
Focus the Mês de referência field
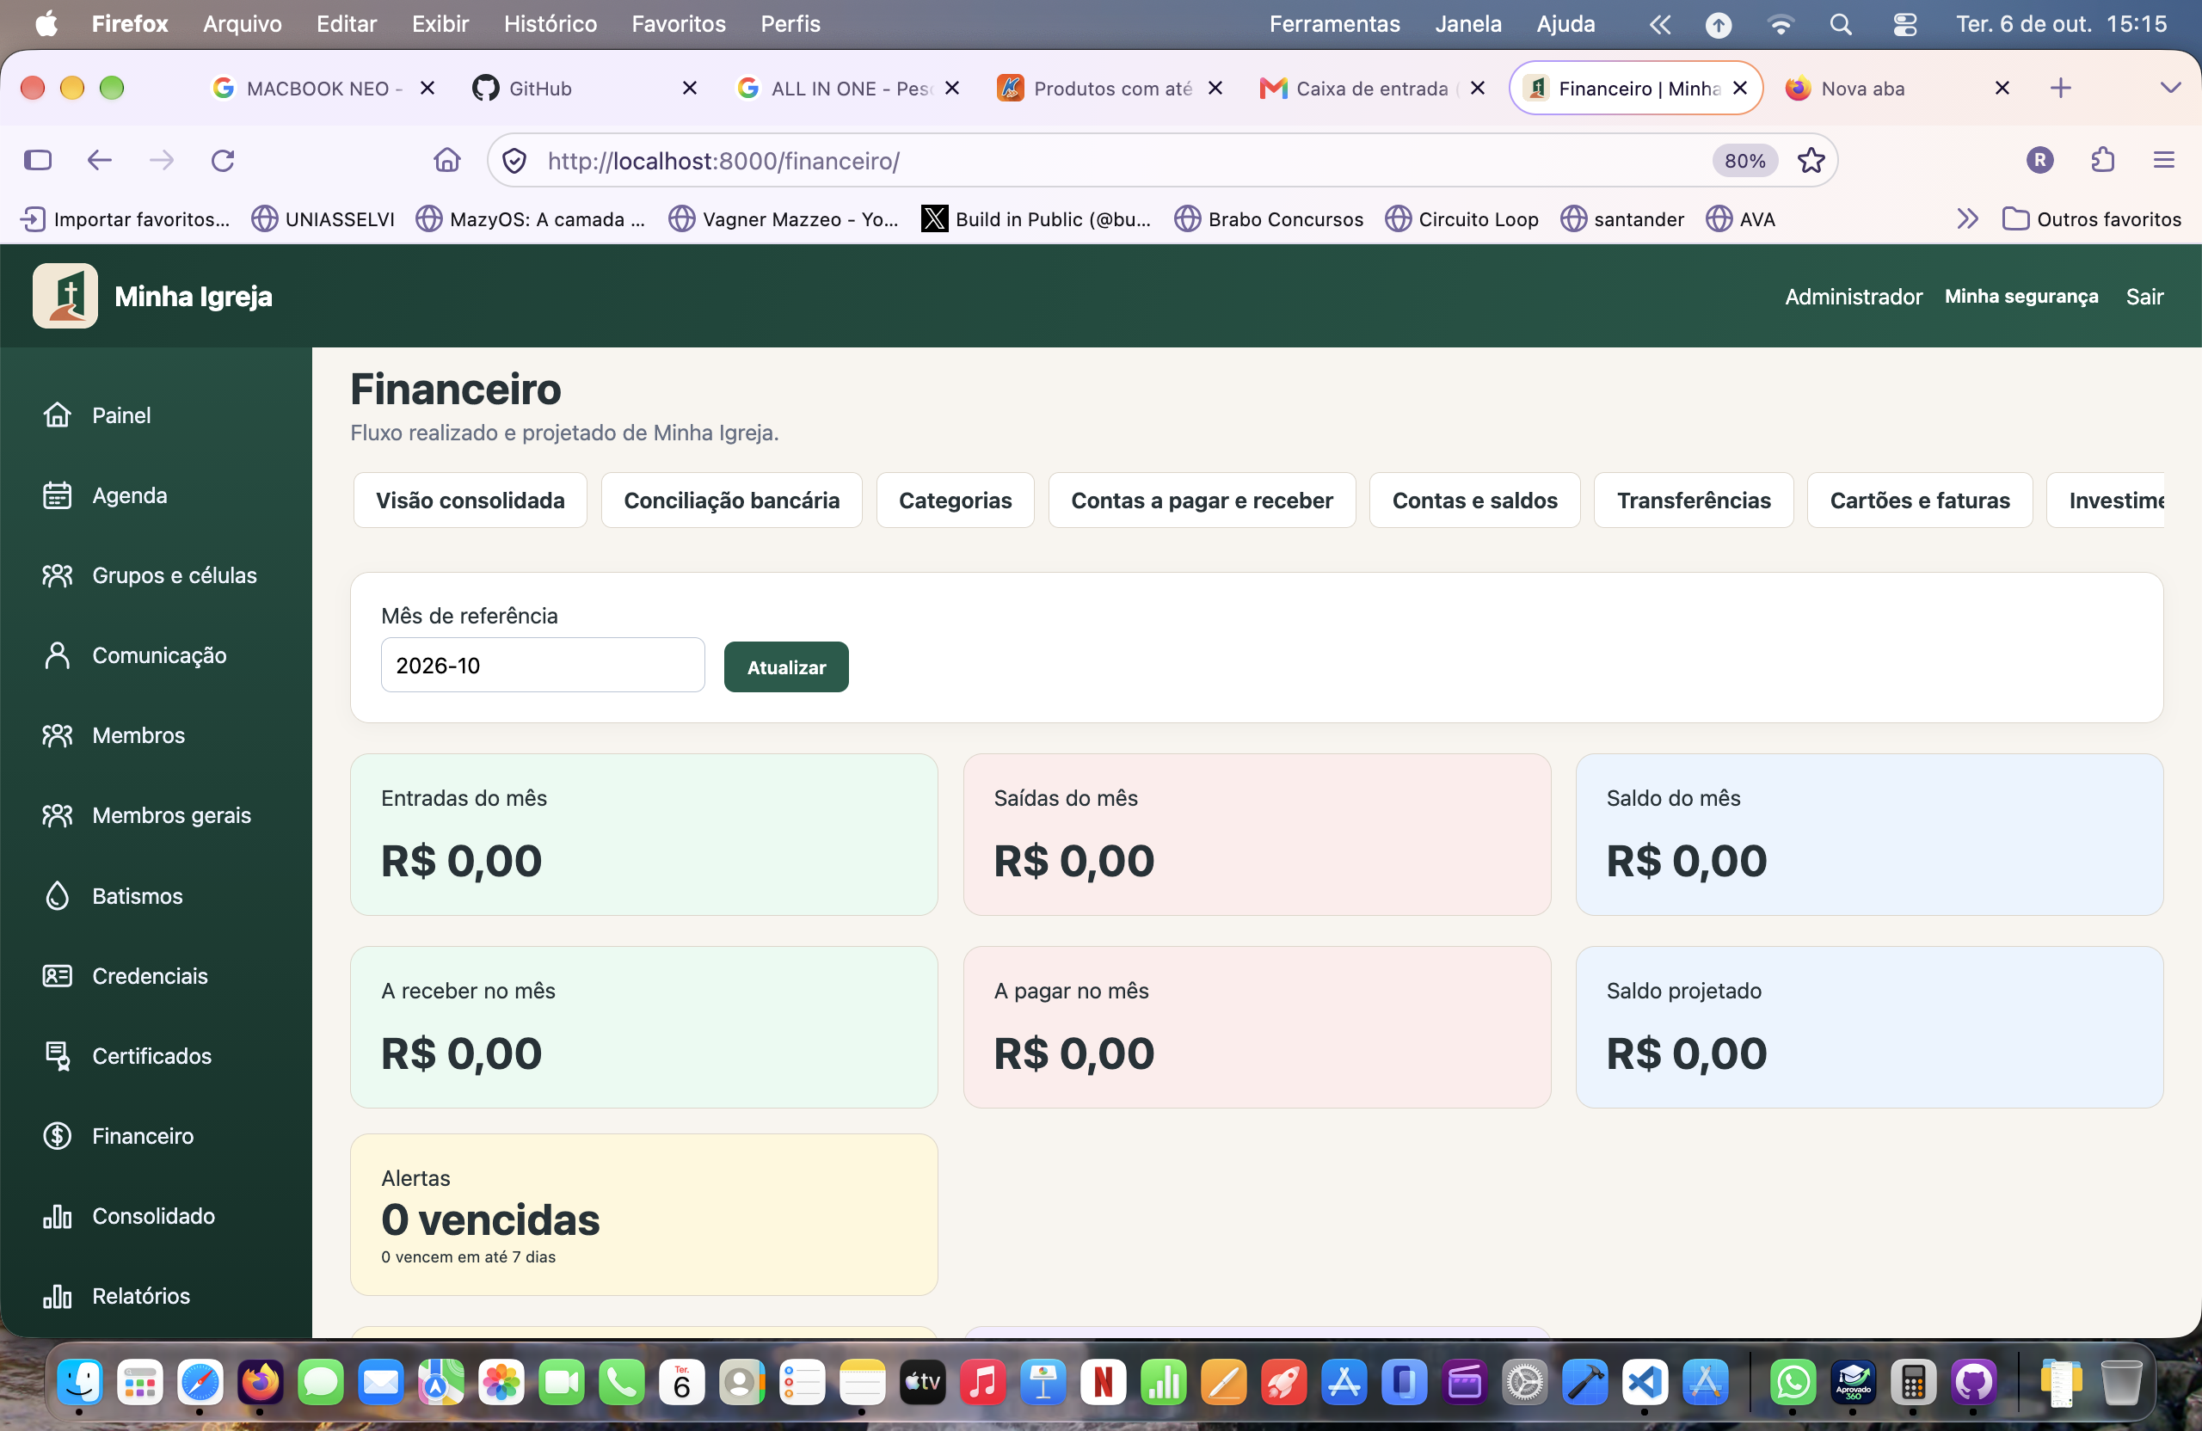[x=542, y=665]
